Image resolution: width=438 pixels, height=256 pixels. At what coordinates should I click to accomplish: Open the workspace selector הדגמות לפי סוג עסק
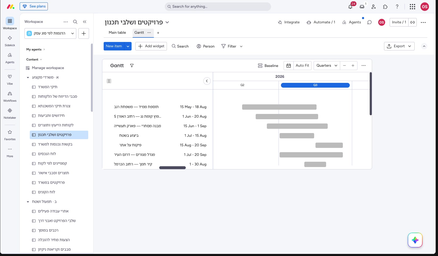pos(50,33)
